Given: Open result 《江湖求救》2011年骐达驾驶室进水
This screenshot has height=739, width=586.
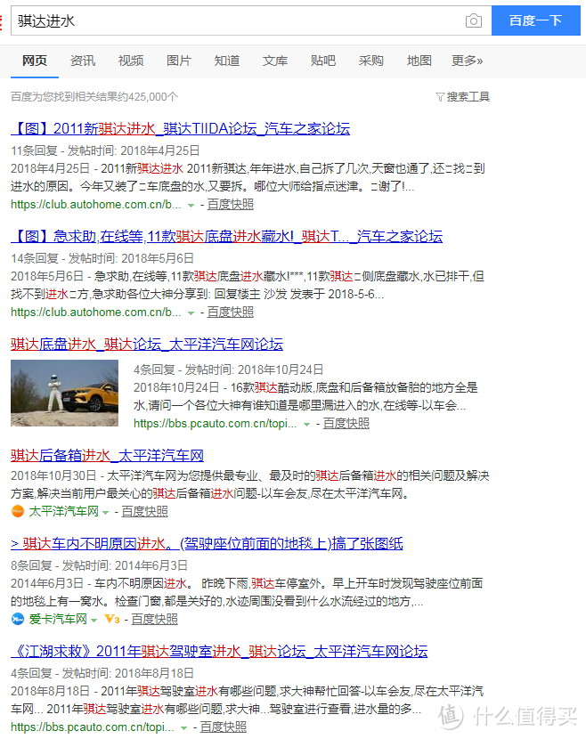Looking at the screenshot, I should click(219, 652).
